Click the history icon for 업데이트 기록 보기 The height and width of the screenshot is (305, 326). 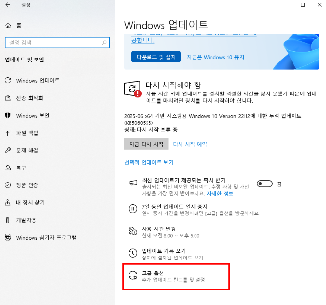133,253
